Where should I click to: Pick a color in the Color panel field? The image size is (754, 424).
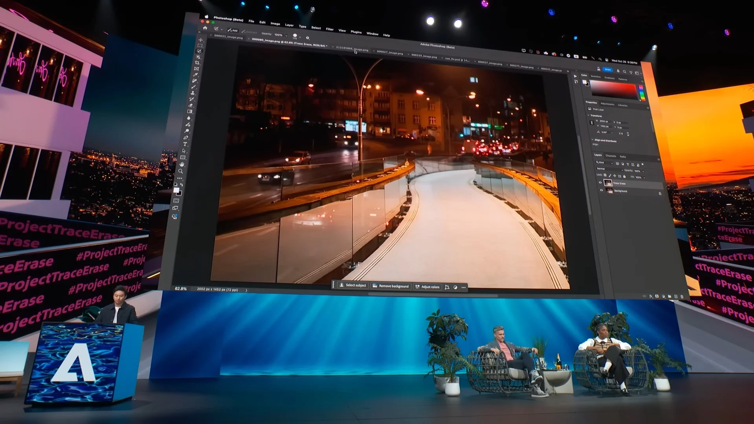(613, 89)
